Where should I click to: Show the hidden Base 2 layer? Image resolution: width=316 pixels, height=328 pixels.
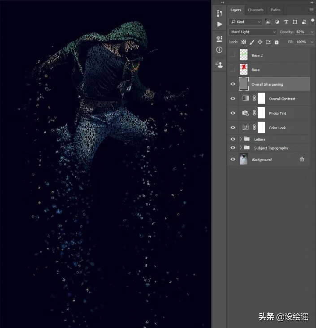(x=232, y=55)
